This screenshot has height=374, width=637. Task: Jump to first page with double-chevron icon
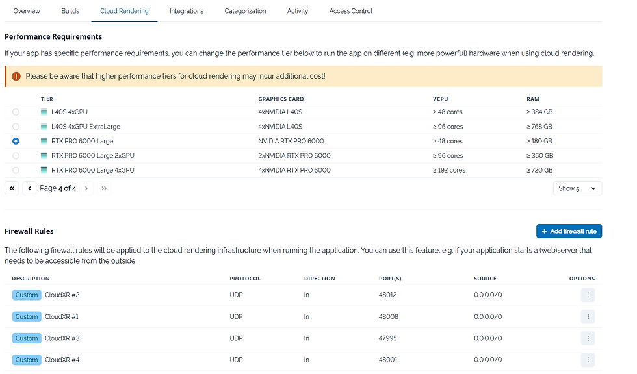[12, 188]
